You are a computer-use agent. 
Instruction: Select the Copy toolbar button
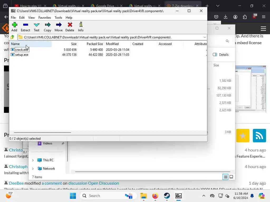tap(47, 27)
